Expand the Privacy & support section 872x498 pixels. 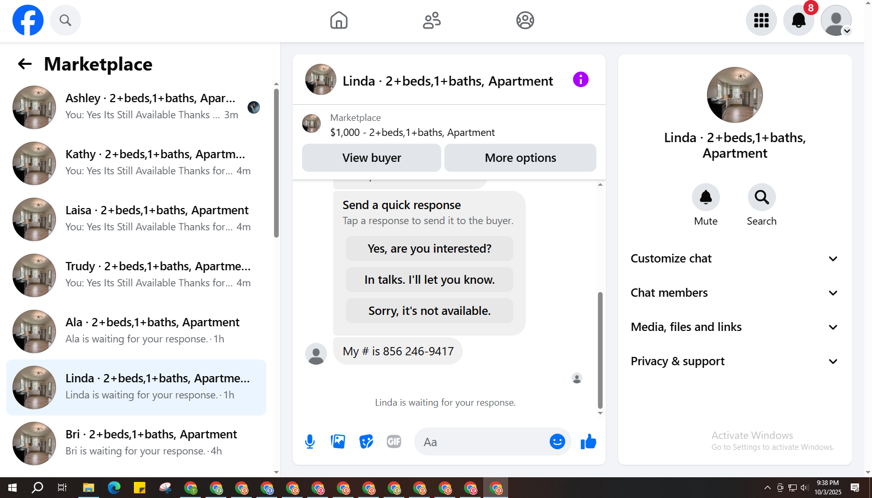pos(734,361)
